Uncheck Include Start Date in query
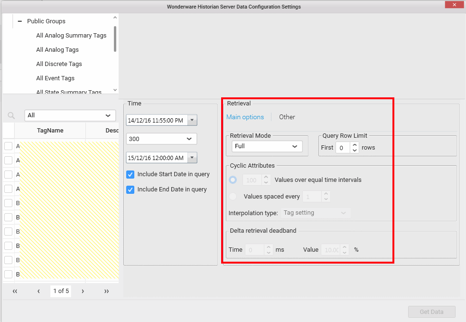This screenshot has width=466, height=322. (x=130, y=174)
